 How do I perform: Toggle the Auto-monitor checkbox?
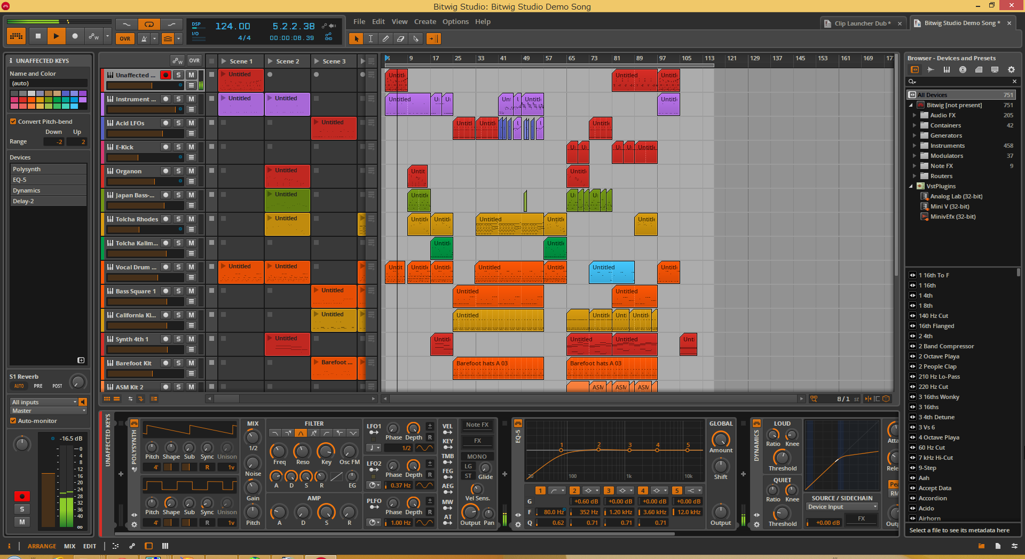tap(13, 421)
